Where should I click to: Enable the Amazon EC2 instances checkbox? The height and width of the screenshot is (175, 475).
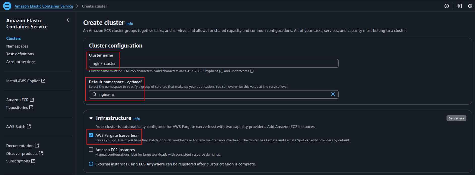point(91,150)
